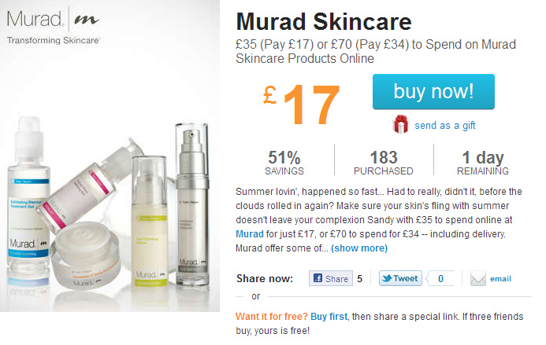Click the Facebook Share button

[x=331, y=278]
